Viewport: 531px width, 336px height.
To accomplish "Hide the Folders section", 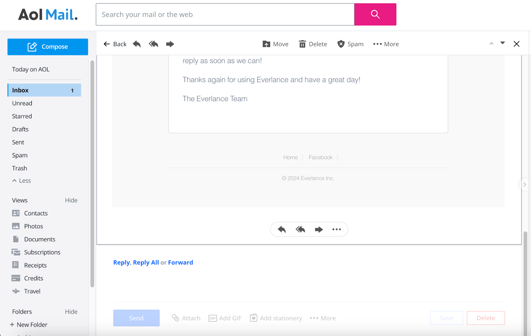I will coord(71,311).
